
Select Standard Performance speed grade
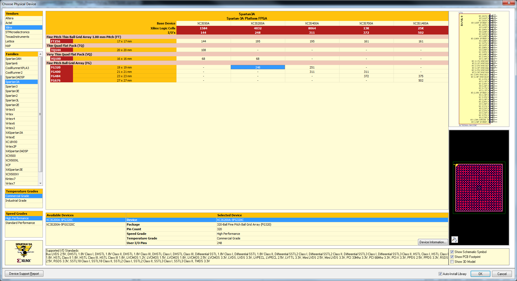pyautogui.click(x=20, y=223)
